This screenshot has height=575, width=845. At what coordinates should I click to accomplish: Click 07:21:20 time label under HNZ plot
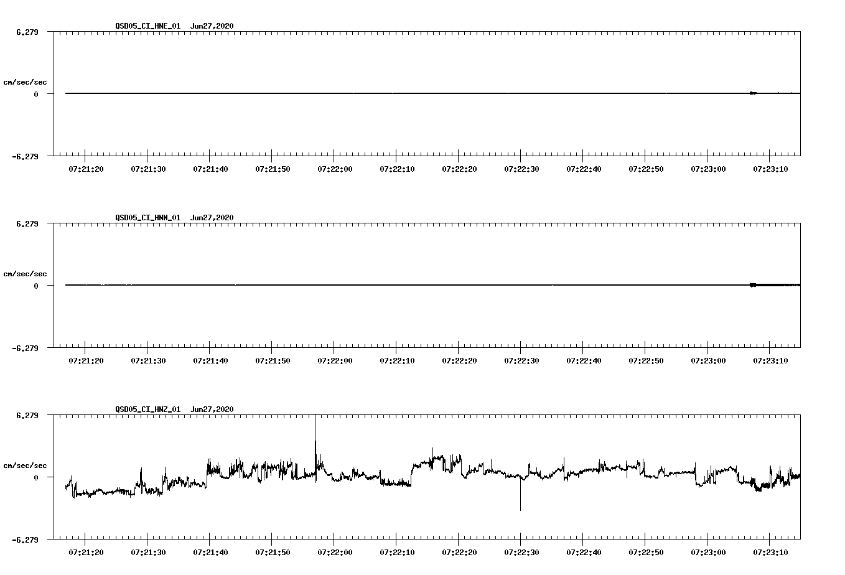pos(86,552)
